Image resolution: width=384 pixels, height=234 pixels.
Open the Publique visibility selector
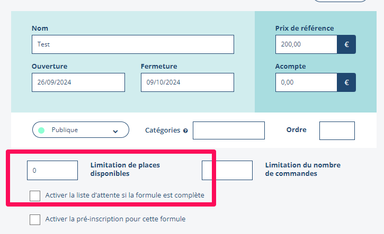click(81, 130)
